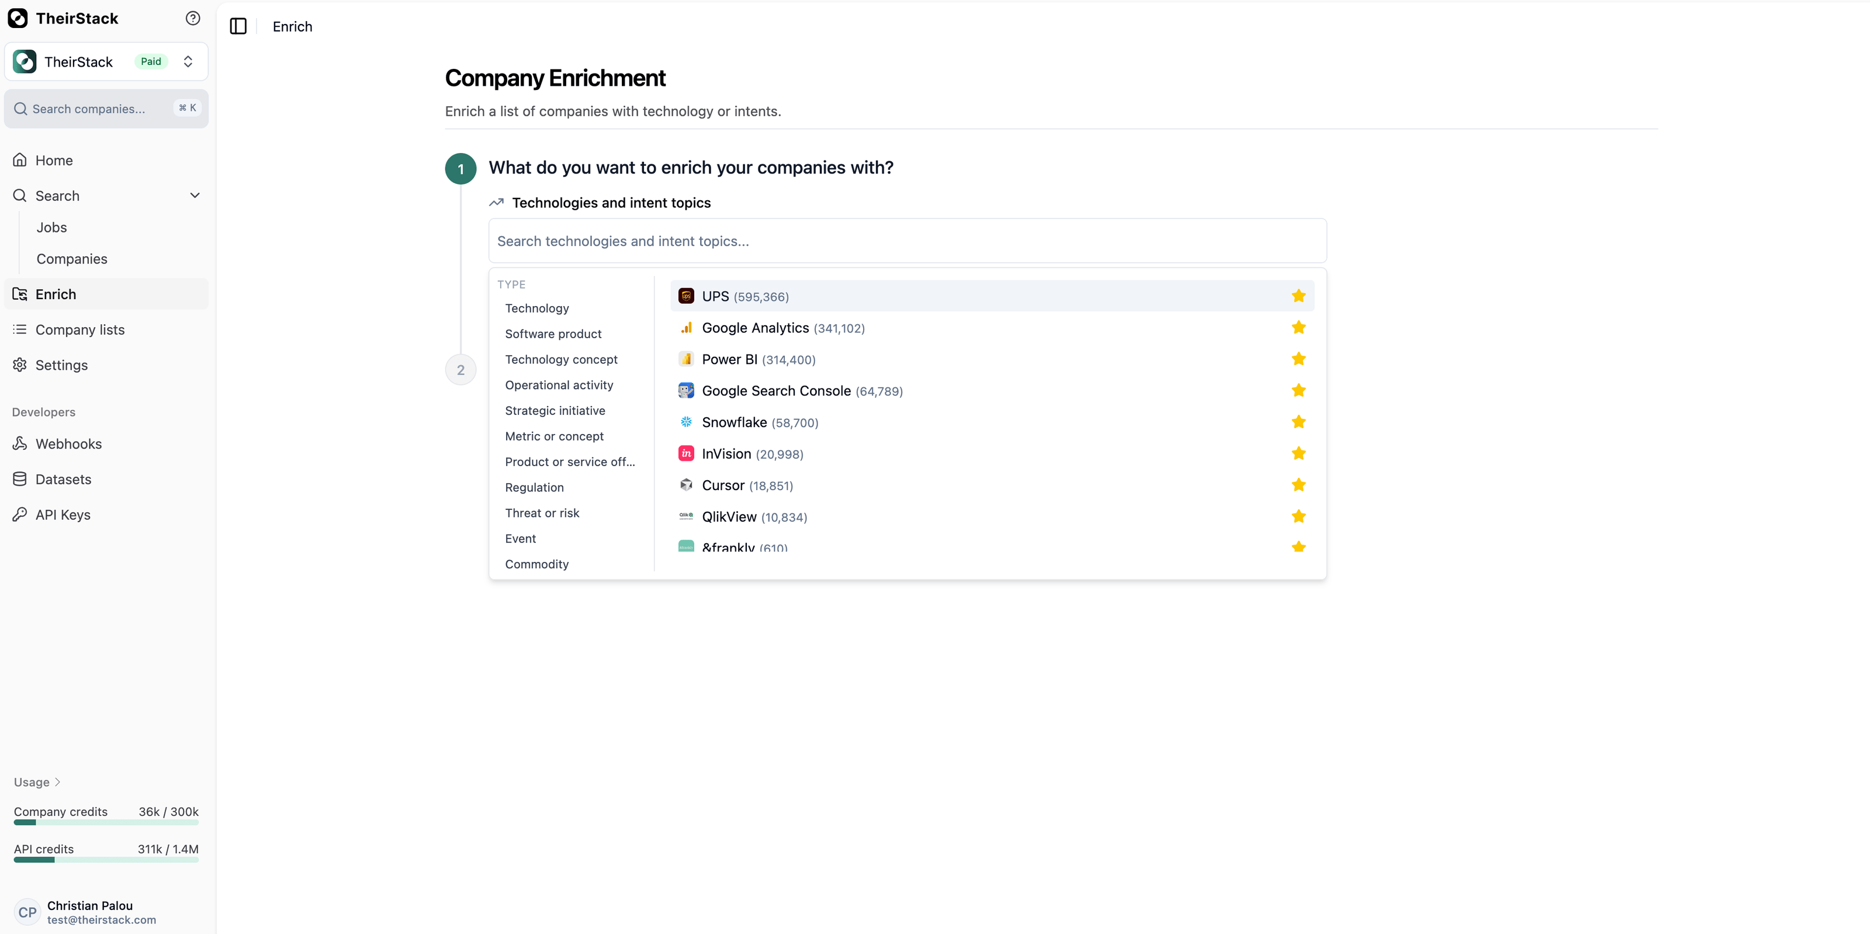The width and height of the screenshot is (1870, 934).
Task: Filter by Regulation type
Action: click(x=534, y=488)
